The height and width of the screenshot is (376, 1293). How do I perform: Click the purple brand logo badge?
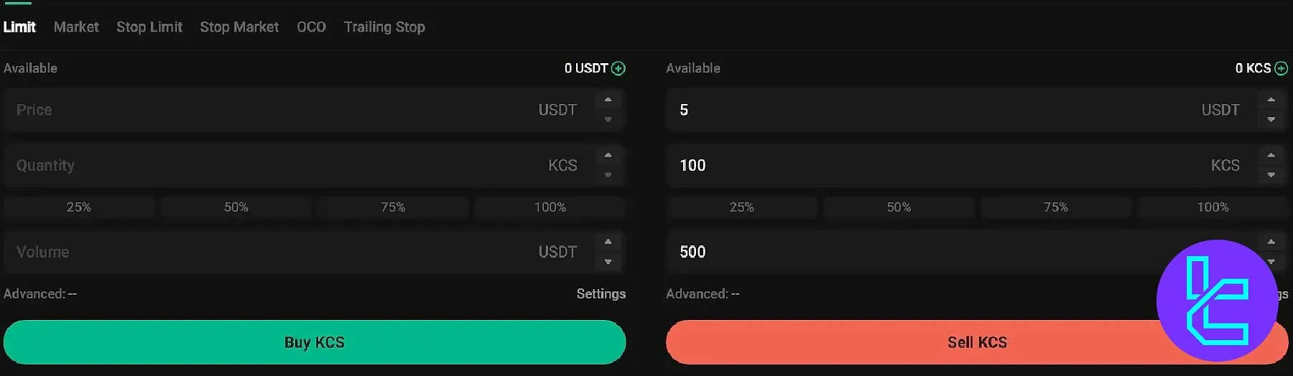(1217, 300)
